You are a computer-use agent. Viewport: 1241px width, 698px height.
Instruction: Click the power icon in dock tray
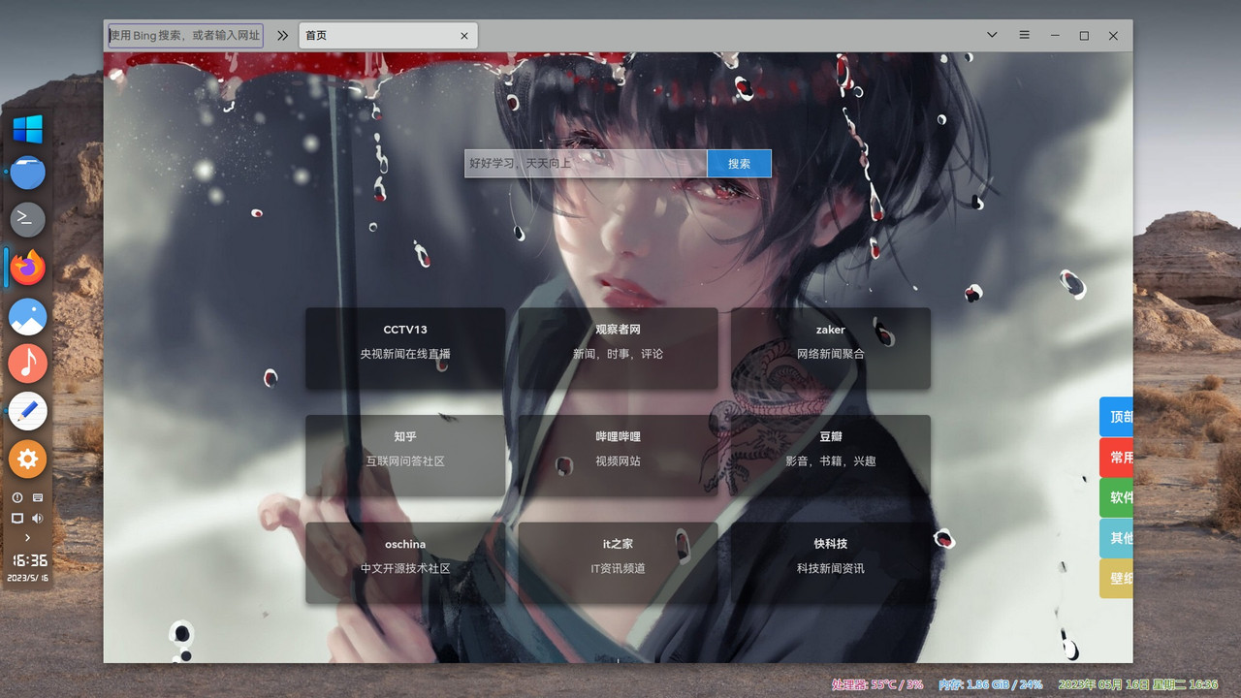coord(17,497)
